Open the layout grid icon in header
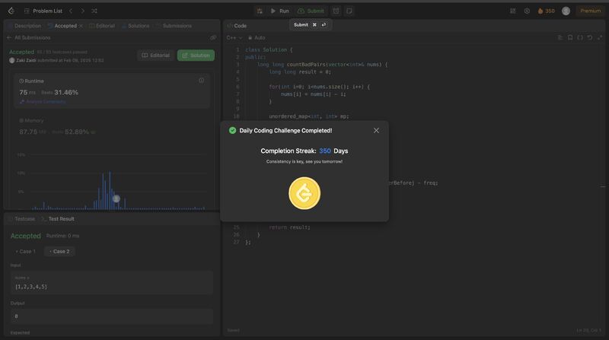Screen dimensions: 609x340 (x=512, y=11)
